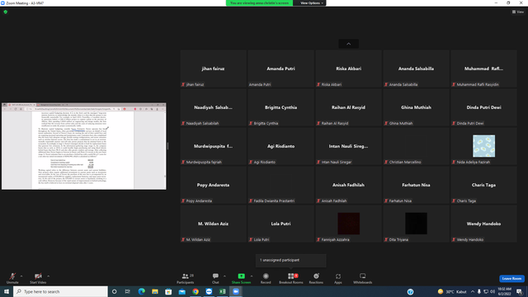Click the 1 unassigned participant tooltip

tap(291, 261)
